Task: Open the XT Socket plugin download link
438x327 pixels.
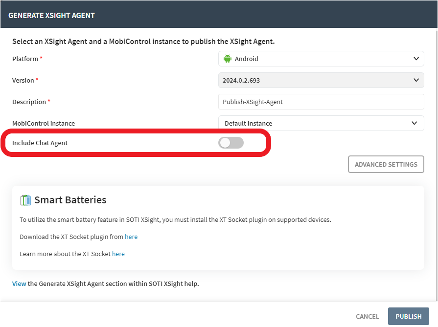Action: pyautogui.click(x=131, y=237)
